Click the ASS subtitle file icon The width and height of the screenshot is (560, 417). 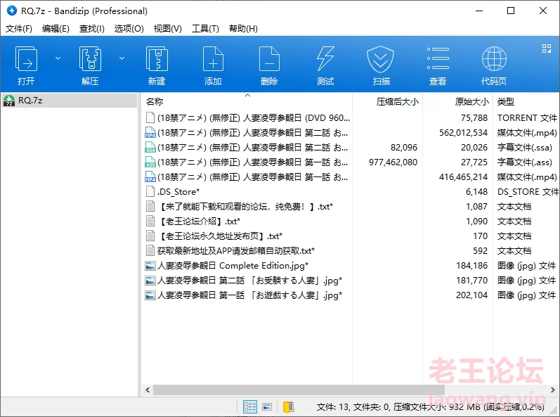[150, 162]
